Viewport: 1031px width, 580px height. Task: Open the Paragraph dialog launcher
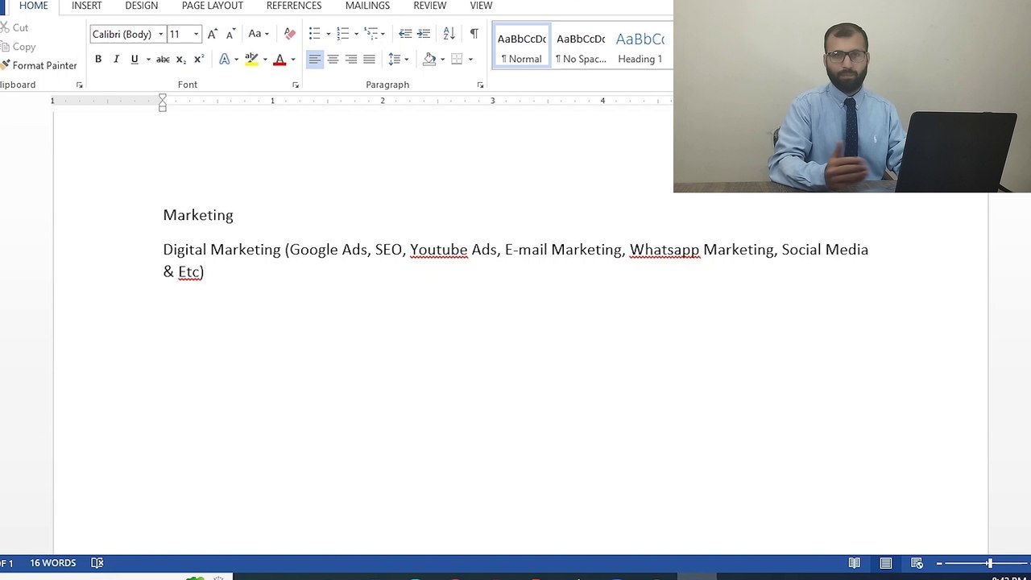pyautogui.click(x=480, y=85)
